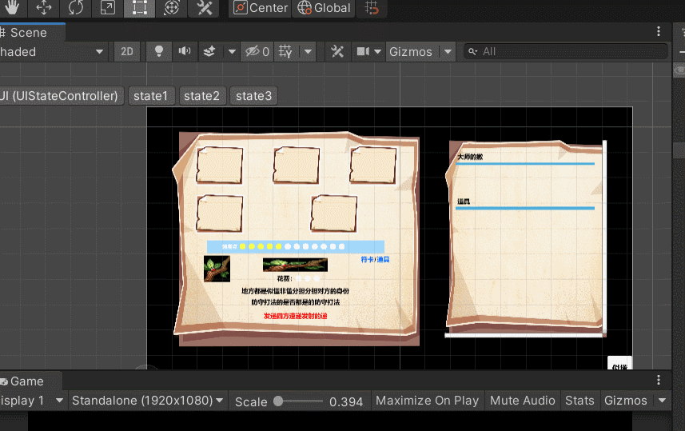Select the 大师的徽 label in right panel
The height and width of the screenshot is (431, 685).
(x=470, y=157)
